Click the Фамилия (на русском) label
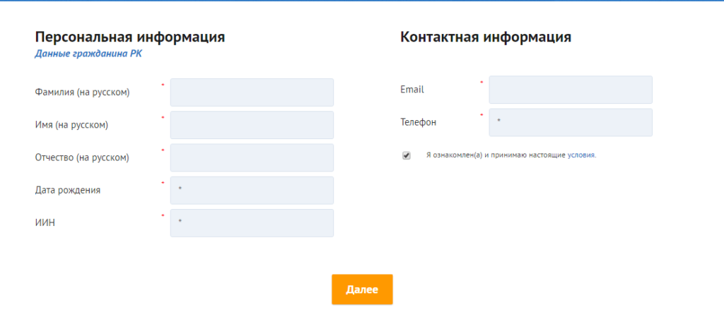 click(82, 93)
